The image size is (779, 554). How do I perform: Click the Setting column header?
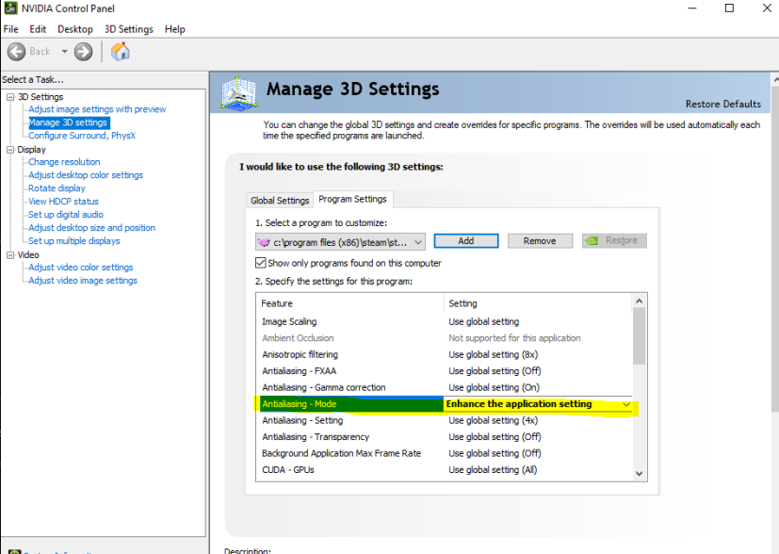[x=538, y=303]
